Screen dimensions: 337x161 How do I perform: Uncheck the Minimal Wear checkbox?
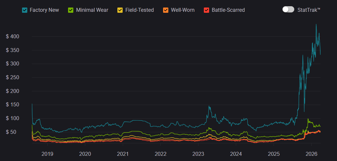click(x=71, y=10)
